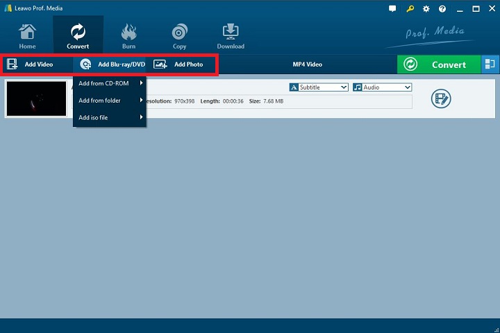Click the Resolution value 970x398

pos(184,101)
